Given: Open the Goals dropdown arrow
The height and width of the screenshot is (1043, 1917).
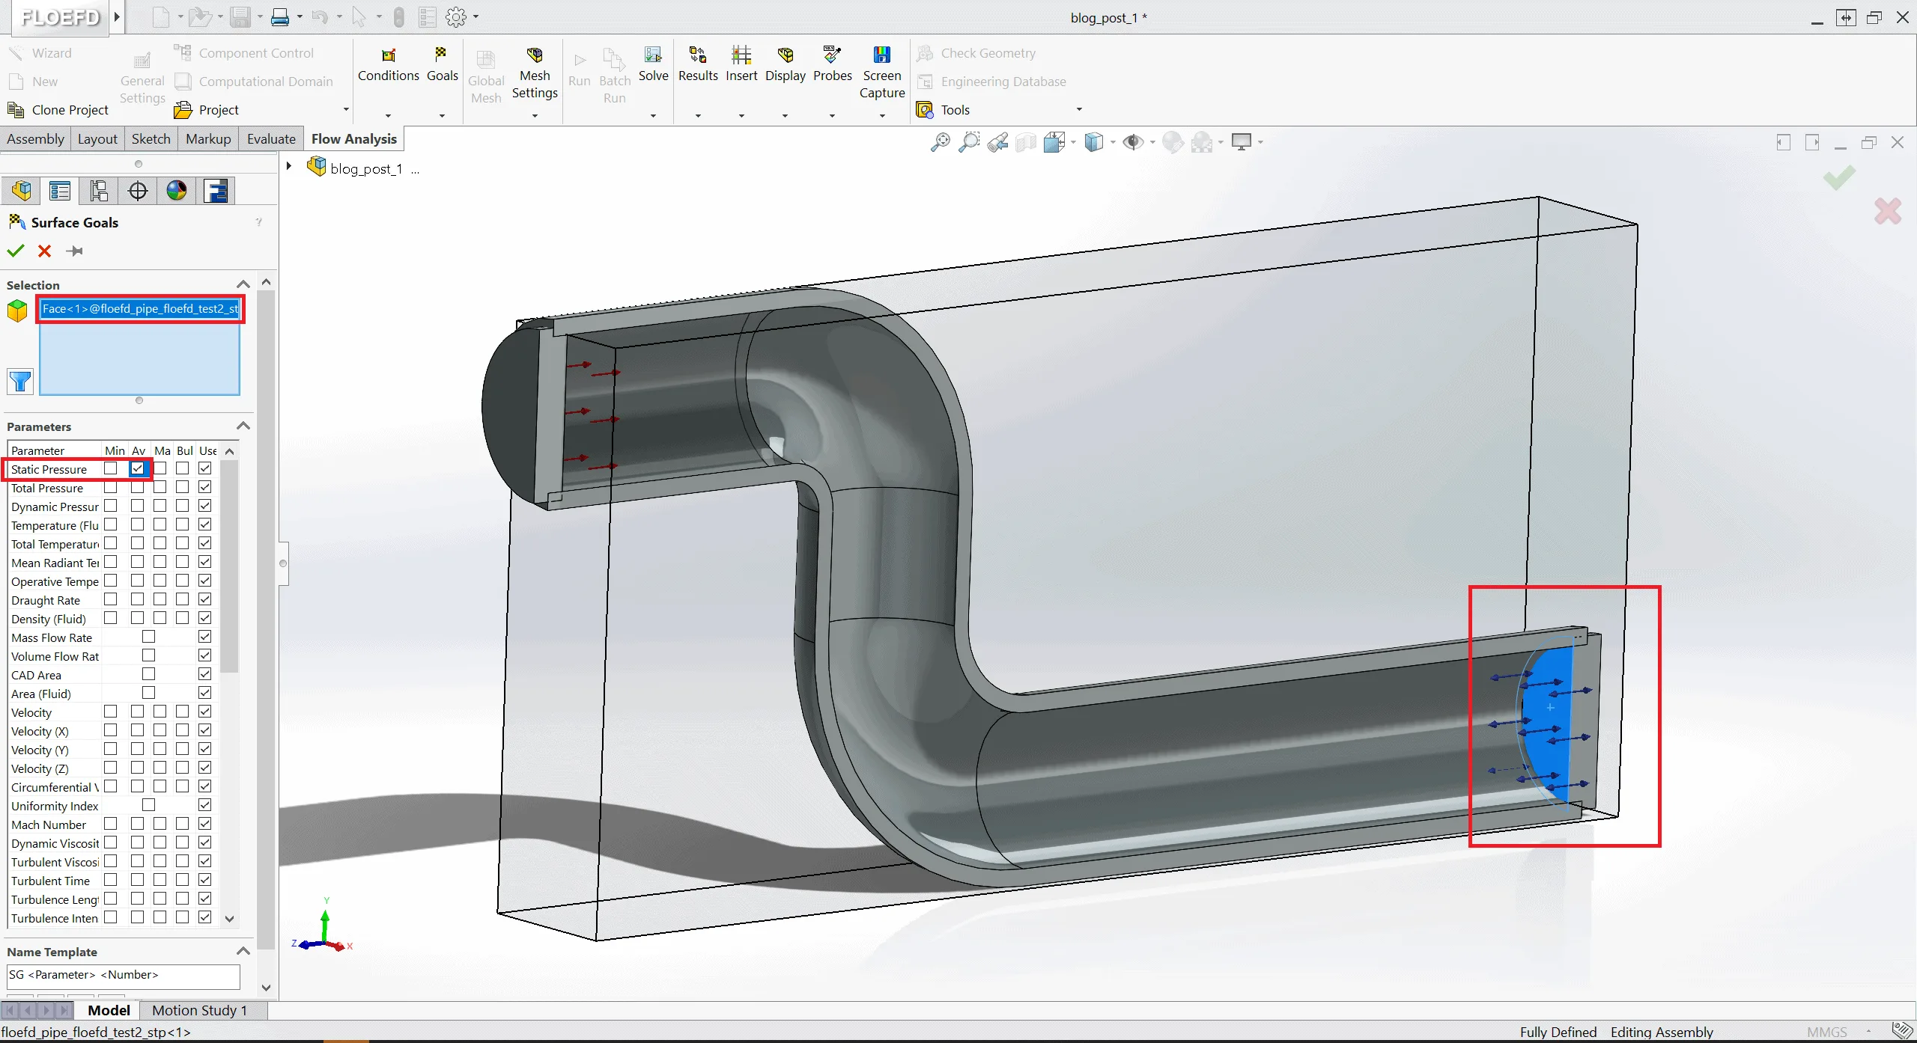Looking at the screenshot, I should (x=442, y=116).
